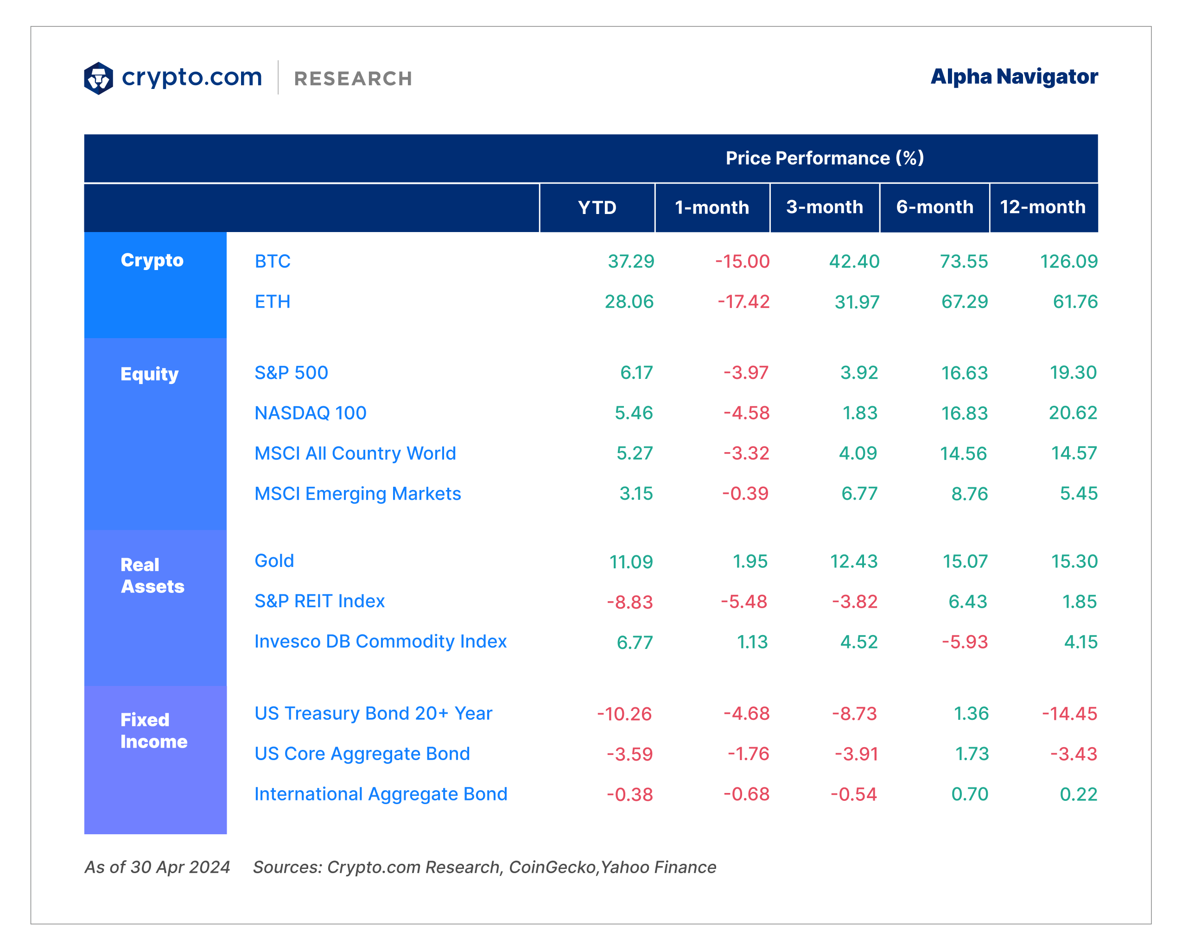Viewport: 1182px width, 950px height.
Task: Click Invesco DB Commodity Index label
Action: coord(381,642)
